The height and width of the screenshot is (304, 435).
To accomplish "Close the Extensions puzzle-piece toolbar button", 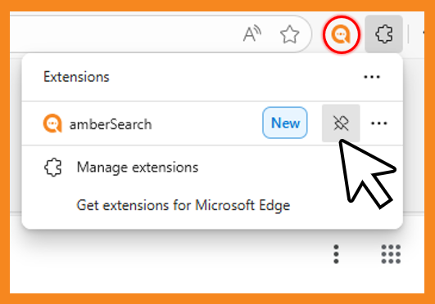I will 383,34.
